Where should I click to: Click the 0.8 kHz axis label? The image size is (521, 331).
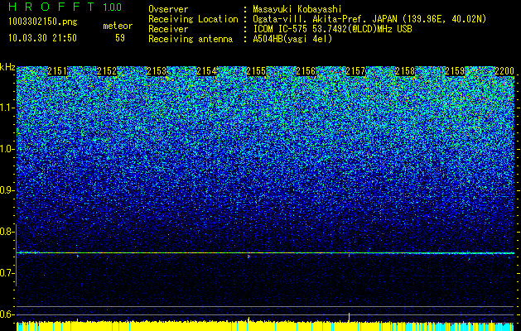(x=7, y=232)
